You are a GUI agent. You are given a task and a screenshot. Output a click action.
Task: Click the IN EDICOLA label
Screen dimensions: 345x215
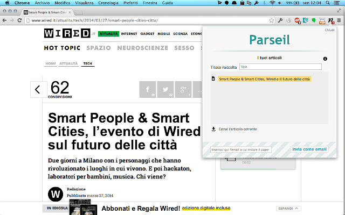tap(57, 208)
